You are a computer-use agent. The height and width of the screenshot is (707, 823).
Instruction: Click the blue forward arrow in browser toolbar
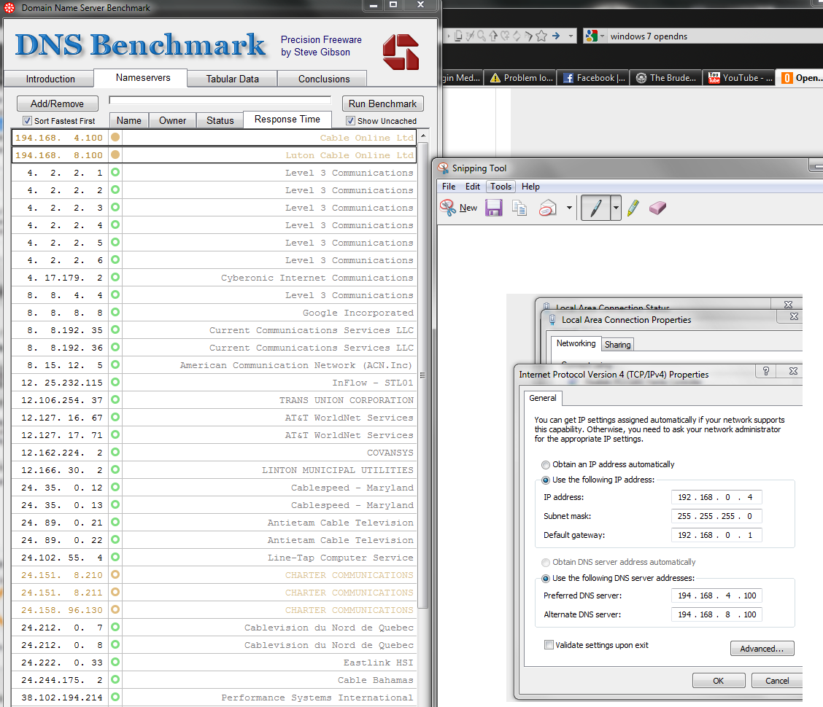tap(557, 36)
